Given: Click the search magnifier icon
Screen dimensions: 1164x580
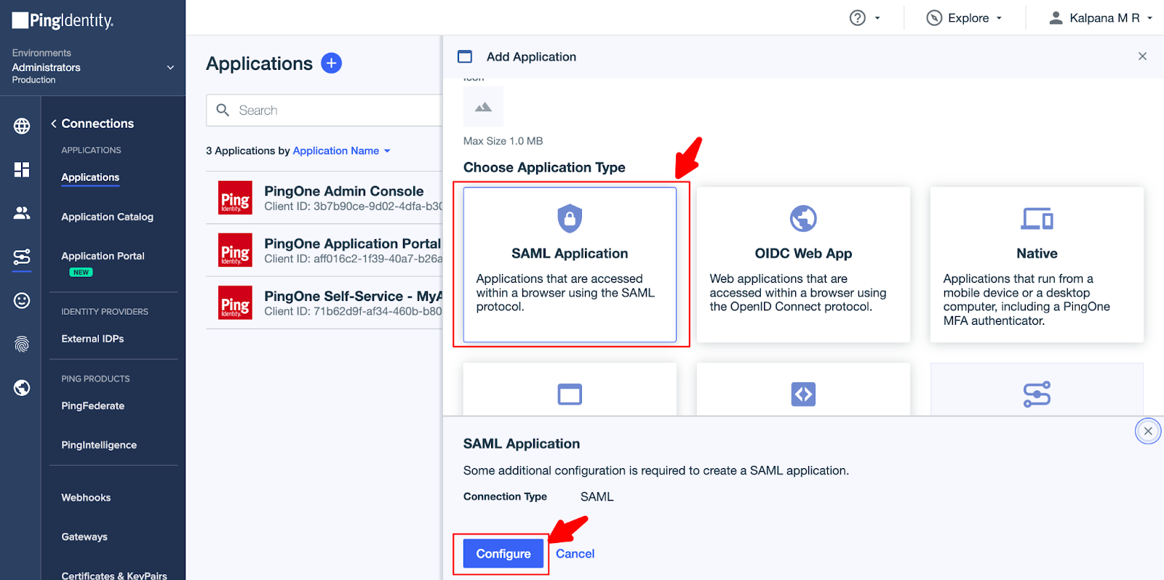Looking at the screenshot, I should pyautogui.click(x=223, y=110).
